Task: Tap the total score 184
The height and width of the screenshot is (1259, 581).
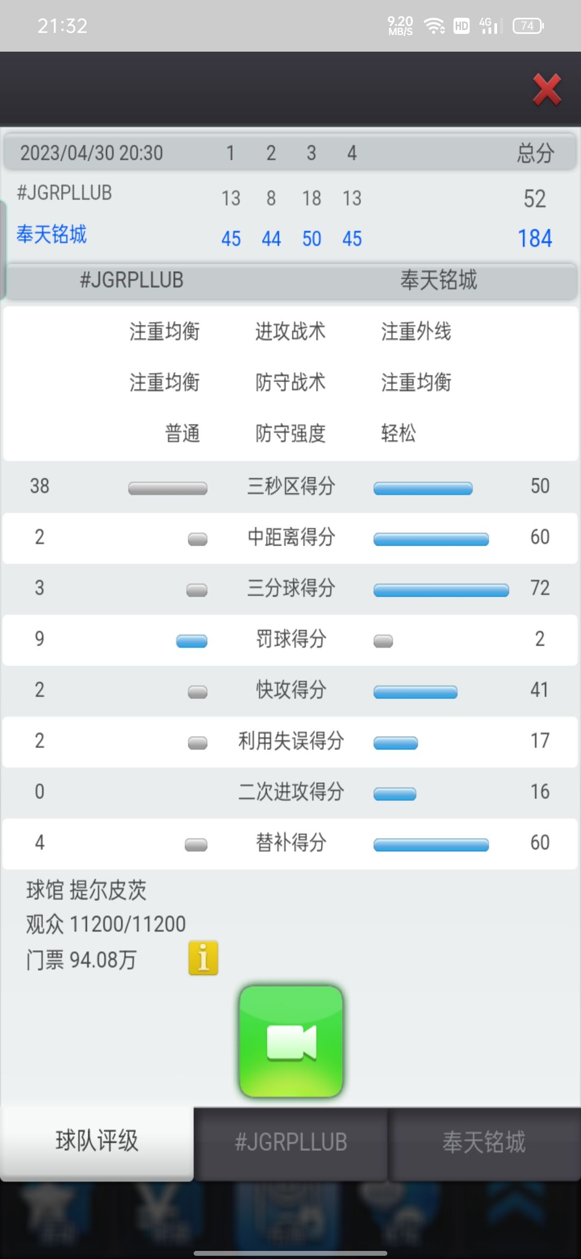Action: pos(535,238)
